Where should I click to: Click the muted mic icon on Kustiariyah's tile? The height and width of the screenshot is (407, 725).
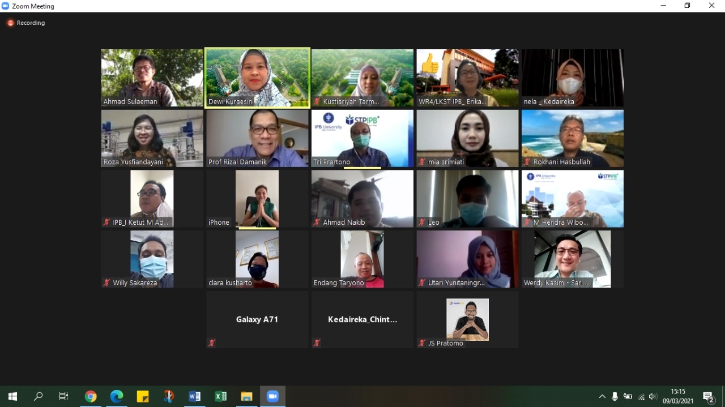coord(317,102)
